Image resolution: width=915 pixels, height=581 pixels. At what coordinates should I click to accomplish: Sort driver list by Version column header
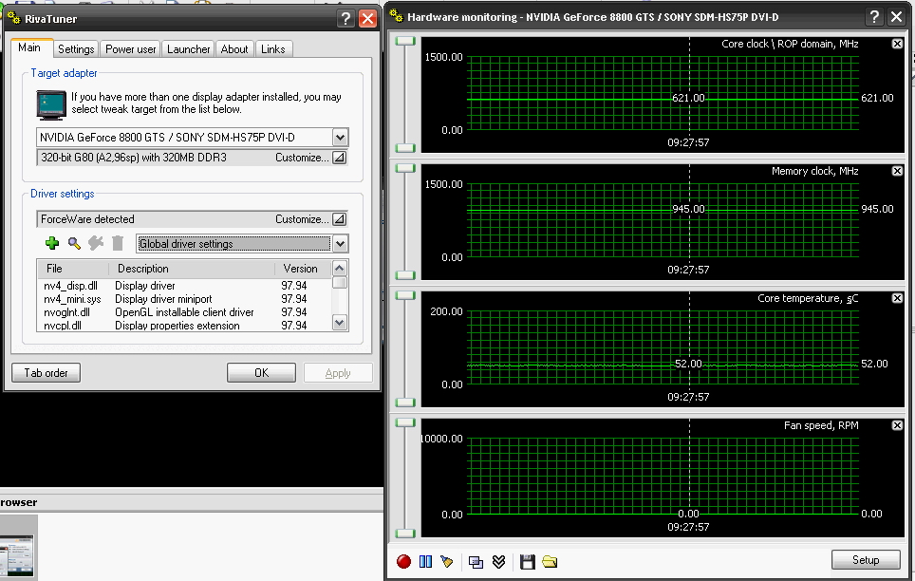click(303, 269)
